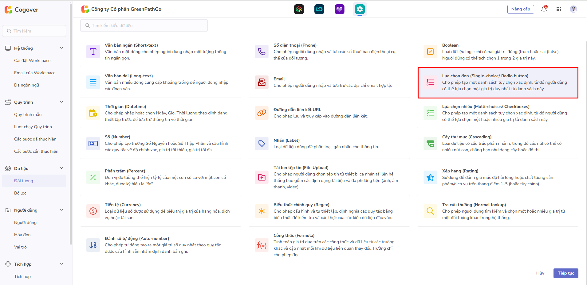Open the user profile avatar

573,9
